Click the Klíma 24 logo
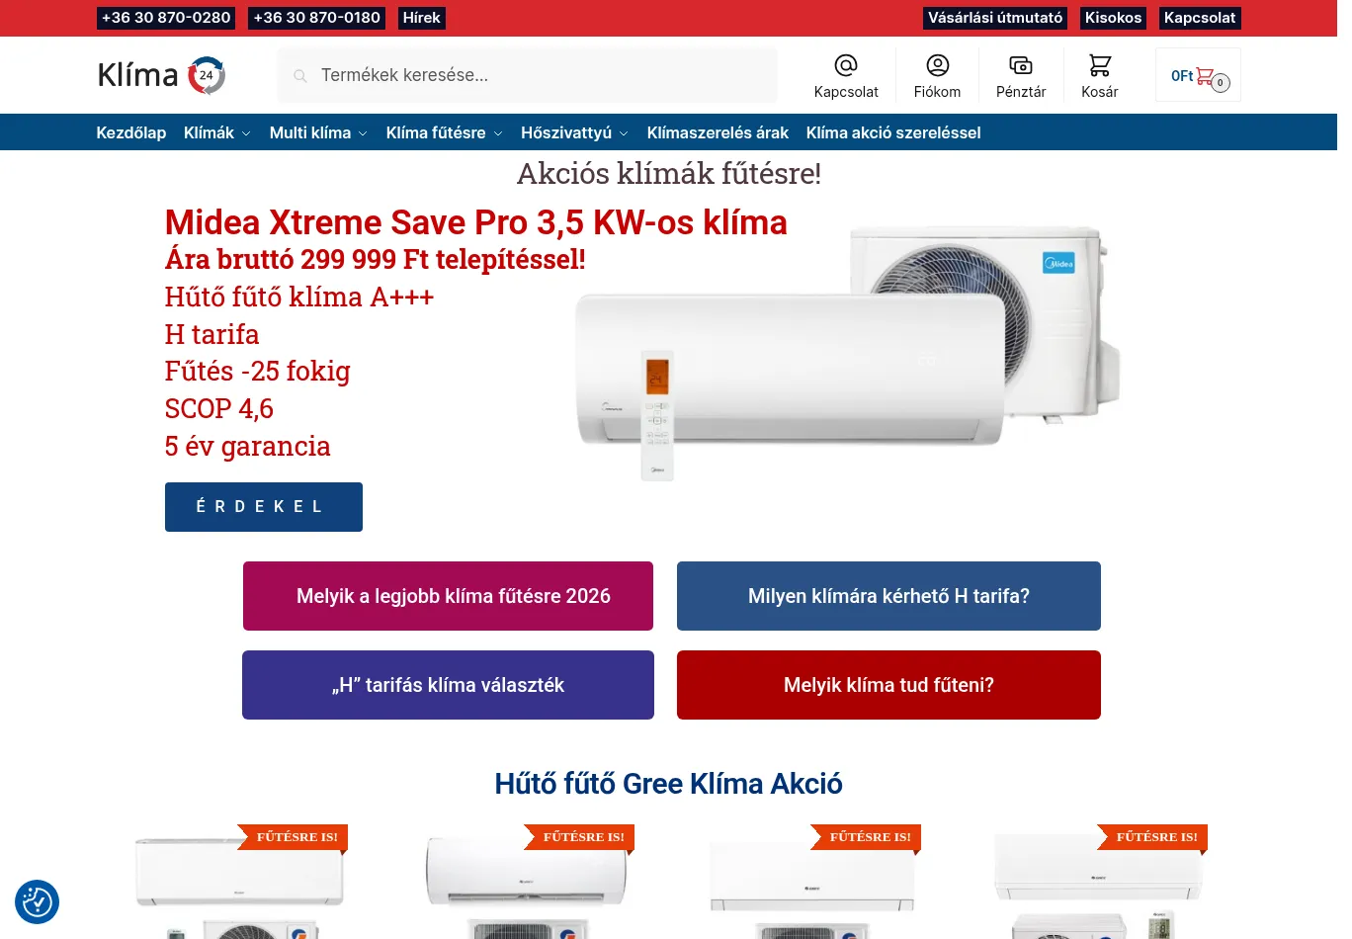1352x939 pixels. click(162, 75)
